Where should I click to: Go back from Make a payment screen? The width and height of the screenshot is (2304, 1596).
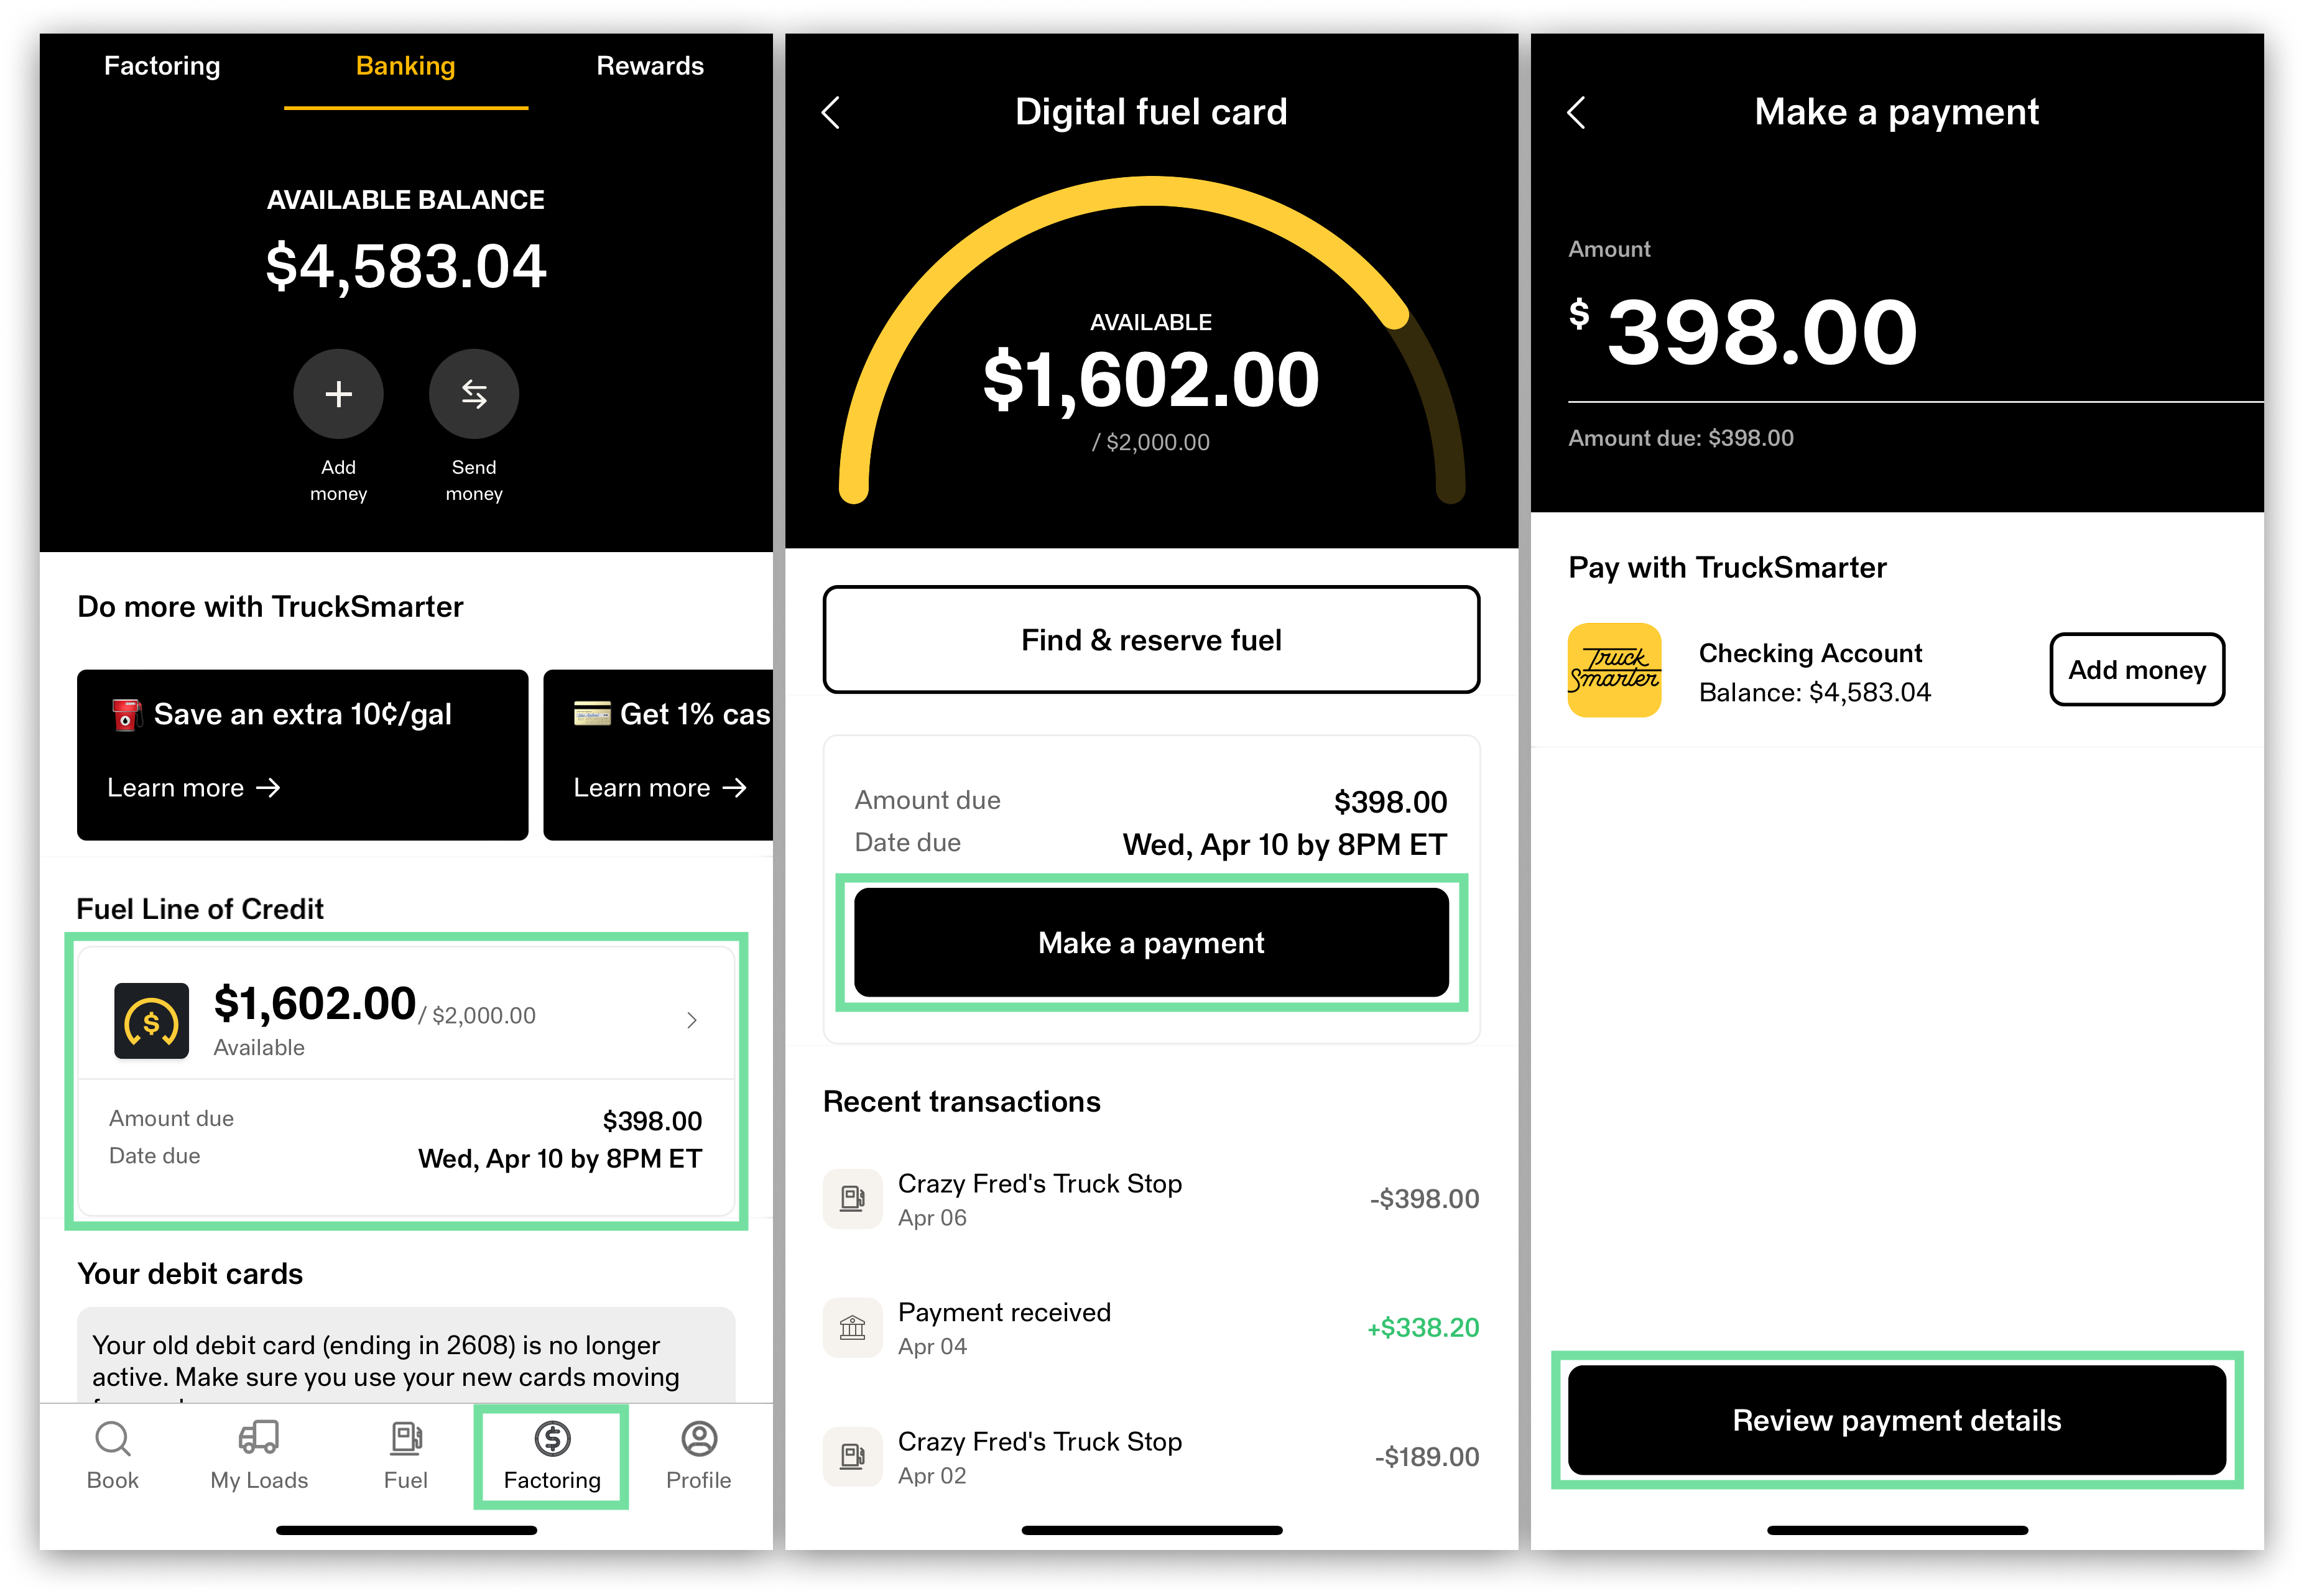[x=1576, y=112]
